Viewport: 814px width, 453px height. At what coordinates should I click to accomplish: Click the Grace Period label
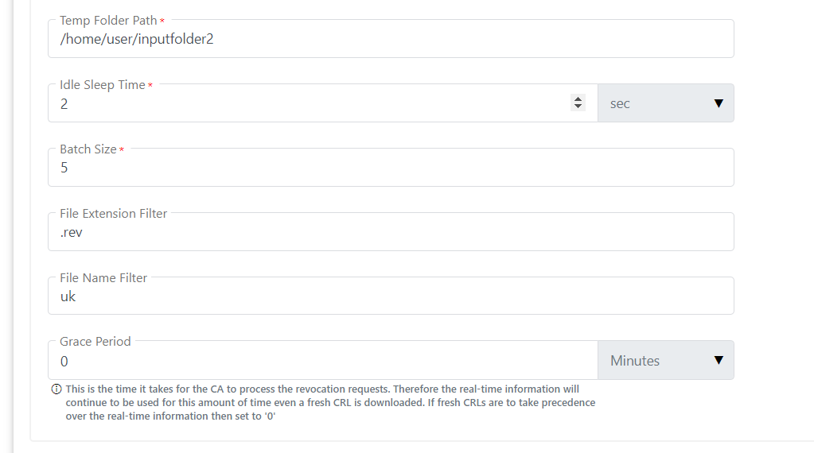point(95,341)
